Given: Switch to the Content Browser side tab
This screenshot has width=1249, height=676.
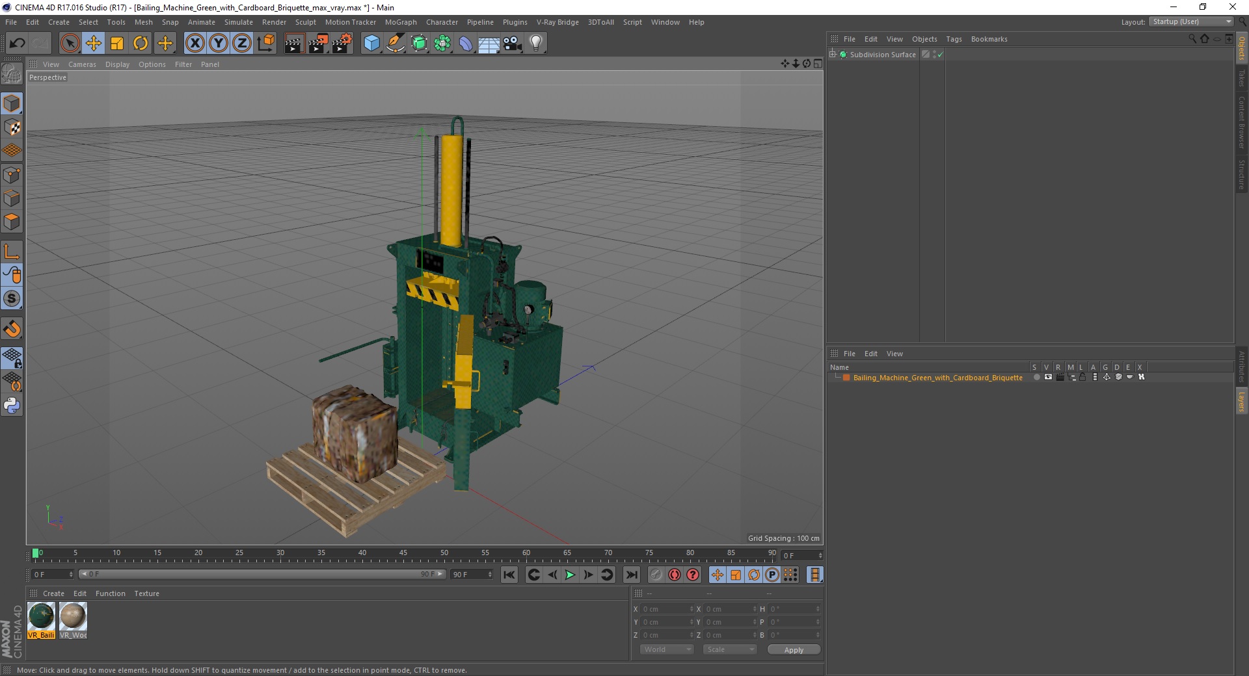Looking at the screenshot, I should point(1241,122).
